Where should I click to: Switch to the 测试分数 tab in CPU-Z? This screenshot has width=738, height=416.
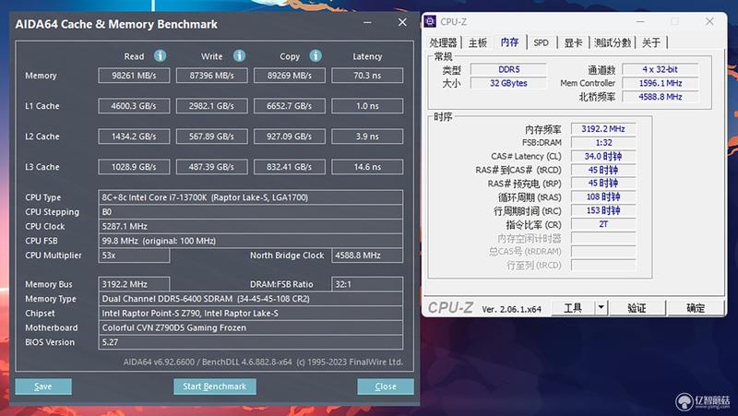pyautogui.click(x=613, y=42)
